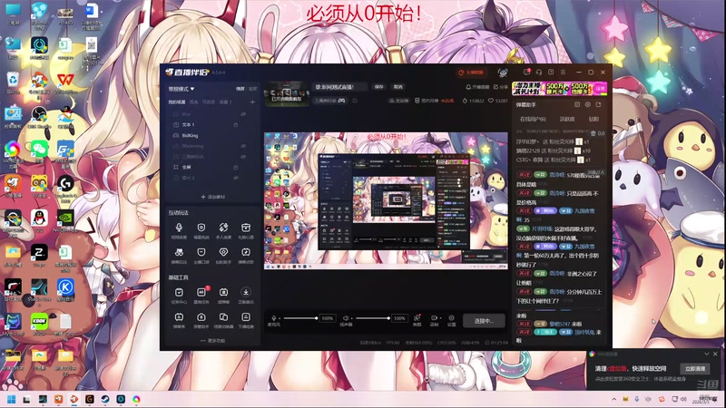Screen dimensions: 726x408
Task: Open speaker device dropdown arrow
Action: pos(351,318)
